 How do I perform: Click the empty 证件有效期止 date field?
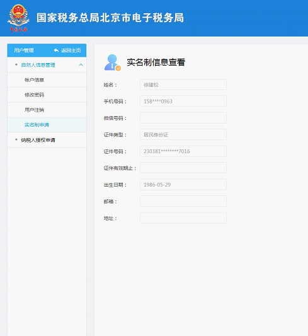(x=183, y=168)
